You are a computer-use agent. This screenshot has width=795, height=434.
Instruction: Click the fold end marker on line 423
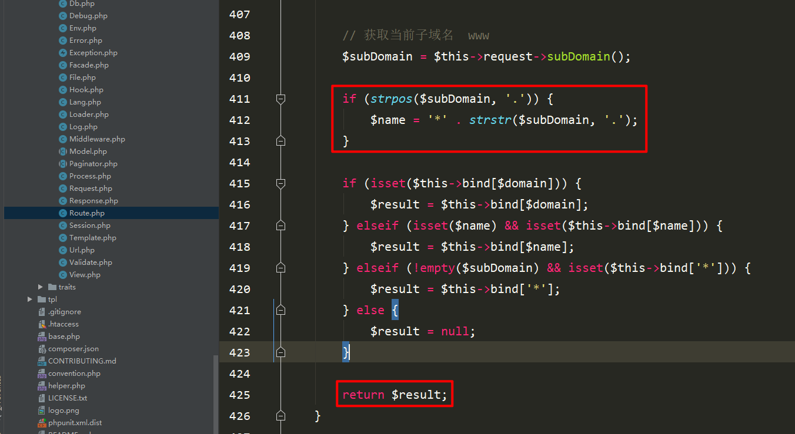click(280, 352)
